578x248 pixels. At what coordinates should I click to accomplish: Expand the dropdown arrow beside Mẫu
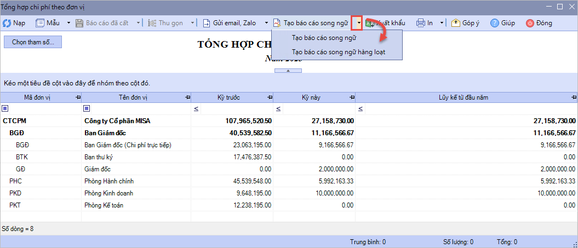68,23
